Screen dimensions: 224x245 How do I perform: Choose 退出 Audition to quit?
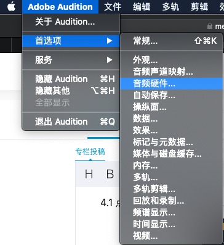coord(71,122)
